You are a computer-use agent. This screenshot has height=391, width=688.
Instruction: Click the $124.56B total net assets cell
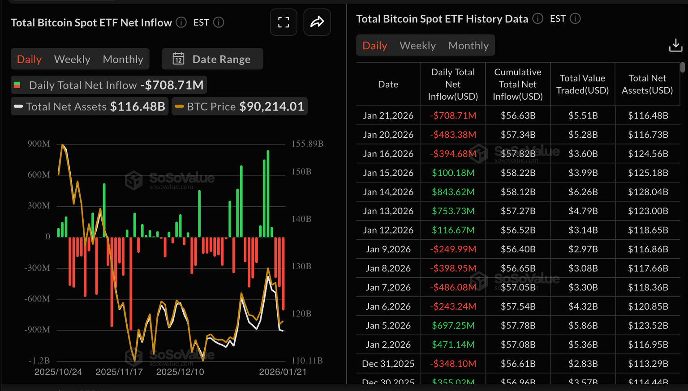648,154
